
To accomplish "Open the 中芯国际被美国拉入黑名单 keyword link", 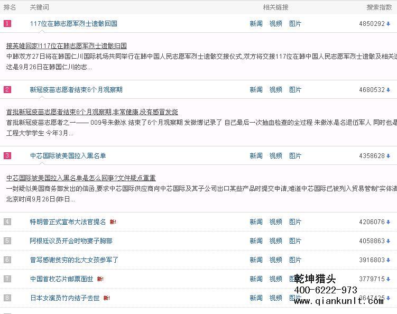I will click(68, 156).
